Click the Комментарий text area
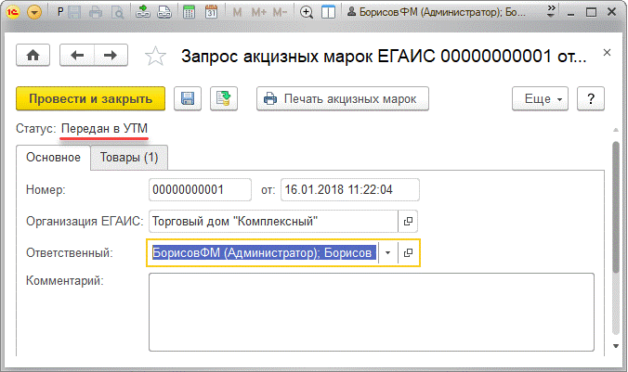The width and height of the screenshot is (628, 372). coord(372,312)
